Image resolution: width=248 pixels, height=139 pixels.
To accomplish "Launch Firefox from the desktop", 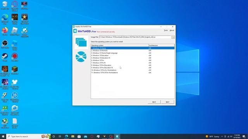I will [5, 30].
